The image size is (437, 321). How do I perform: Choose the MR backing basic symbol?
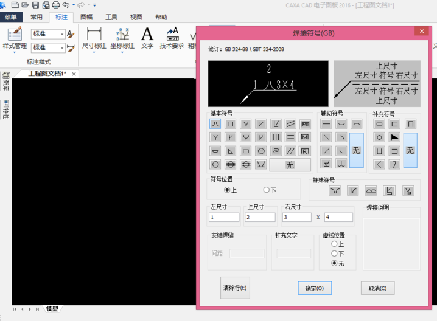305,124
